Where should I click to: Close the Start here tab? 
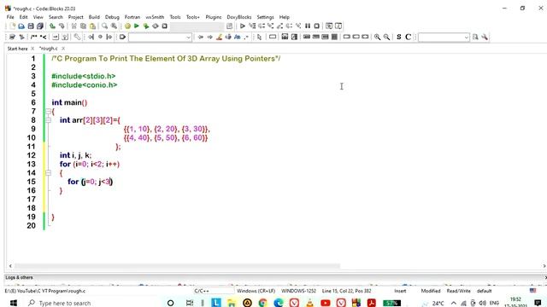pos(32,49)
